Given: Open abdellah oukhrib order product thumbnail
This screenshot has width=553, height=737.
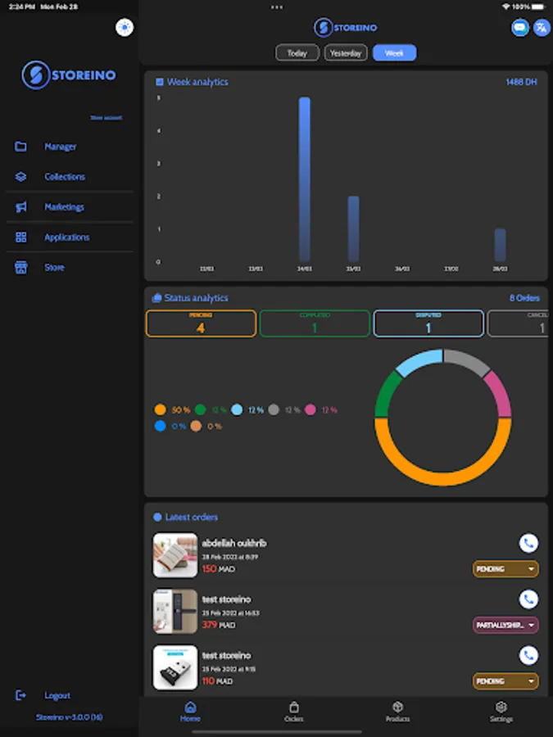Looking at the screenshot, I should (175, 555).
